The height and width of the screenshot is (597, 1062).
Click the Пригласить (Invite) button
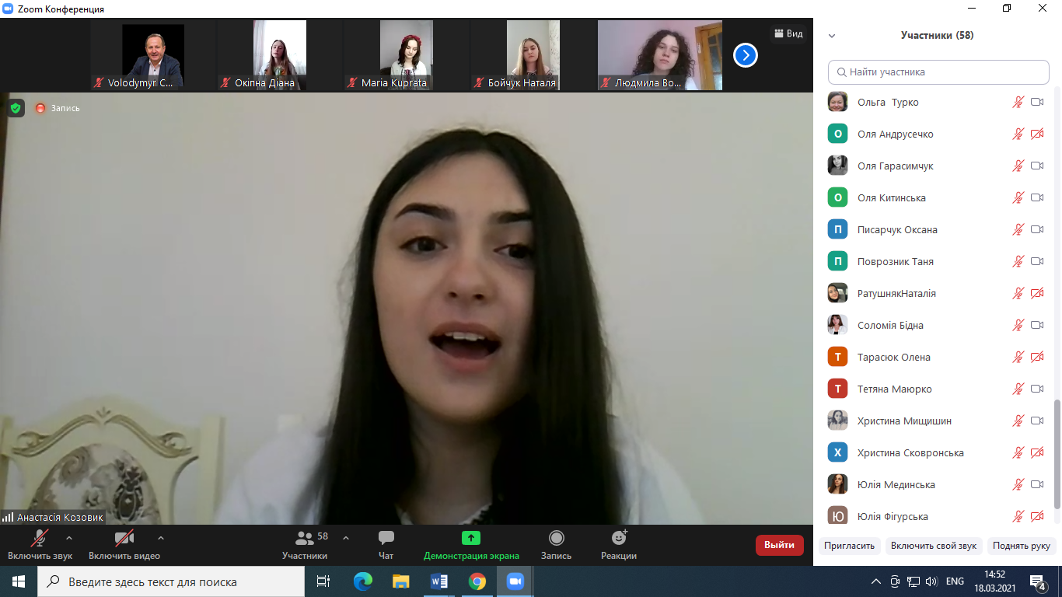pos(849,546)
